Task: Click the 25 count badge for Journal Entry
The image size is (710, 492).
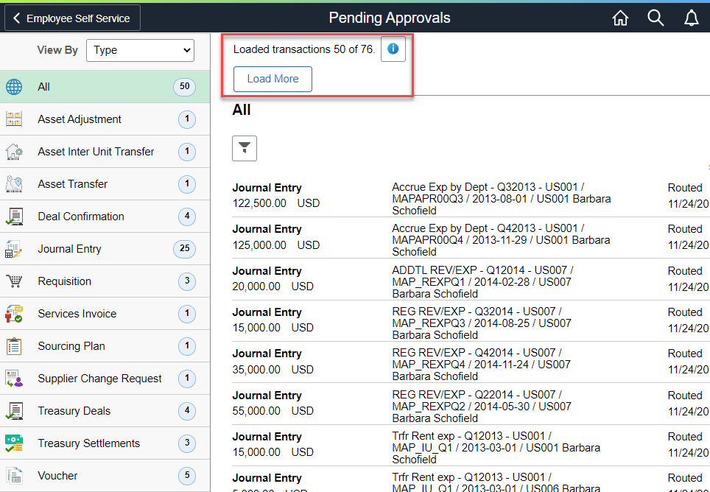Action: (184, 248)
